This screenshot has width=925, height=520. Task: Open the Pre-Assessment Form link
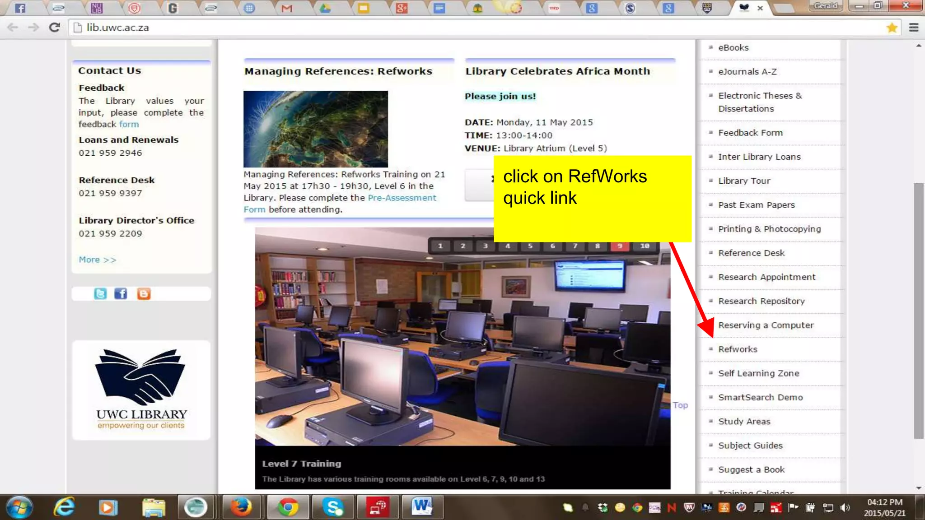[x=402, y=198]
